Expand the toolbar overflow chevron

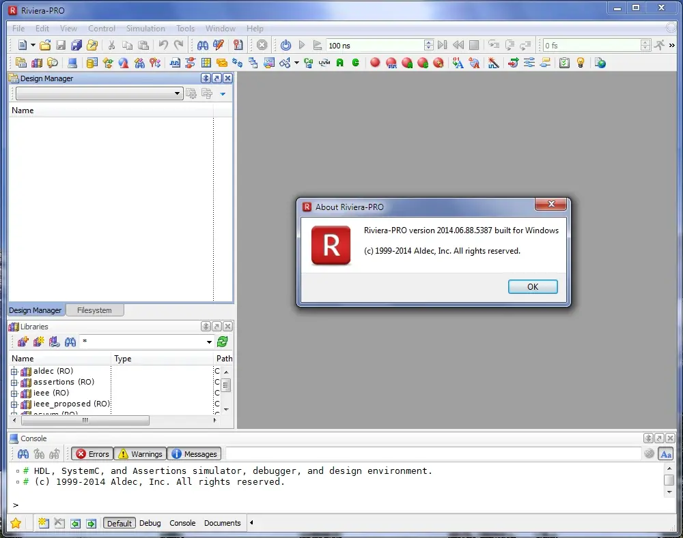(671, 45)
